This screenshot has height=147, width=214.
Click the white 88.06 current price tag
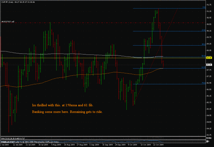click(x=209, y=65)
